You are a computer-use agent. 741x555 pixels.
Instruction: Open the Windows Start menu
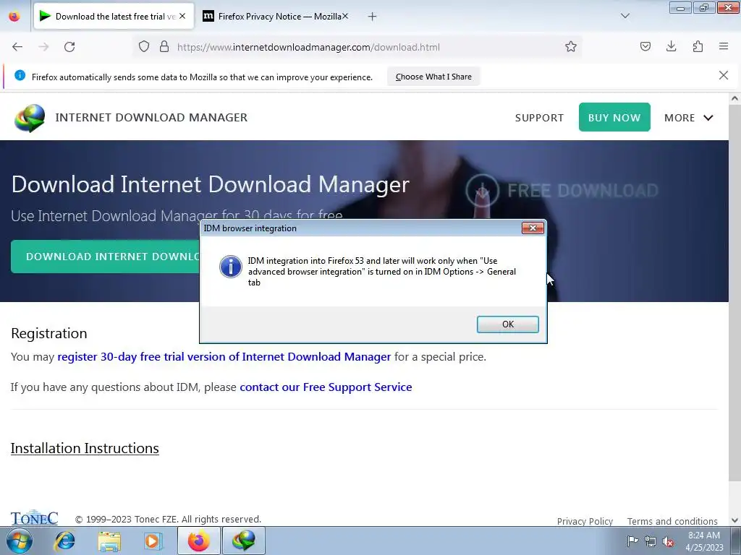(20, 541)
